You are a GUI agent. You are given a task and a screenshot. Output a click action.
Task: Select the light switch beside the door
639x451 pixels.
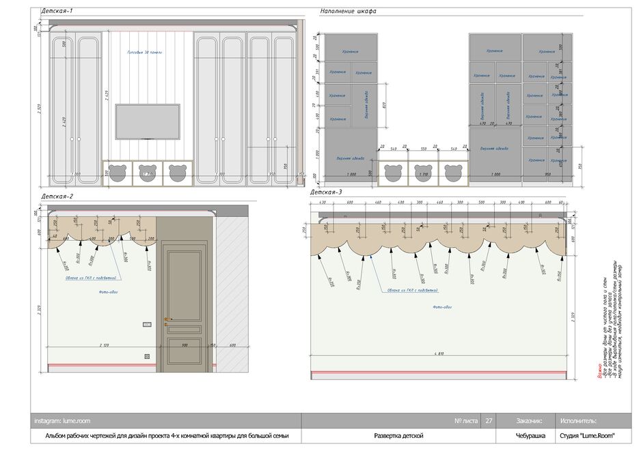pos(146,324)
